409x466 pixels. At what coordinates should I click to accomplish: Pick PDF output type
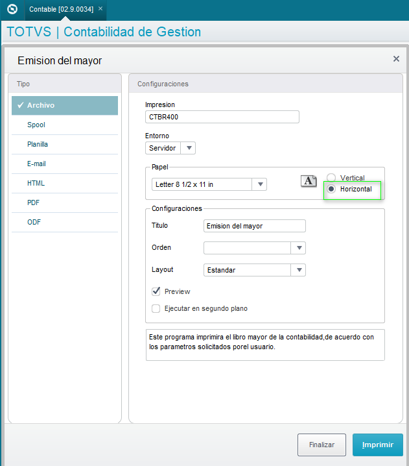(65, 202)
